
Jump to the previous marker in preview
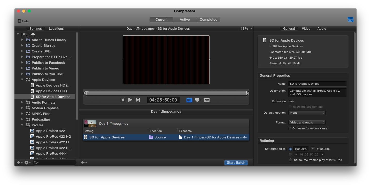point(122,100)
